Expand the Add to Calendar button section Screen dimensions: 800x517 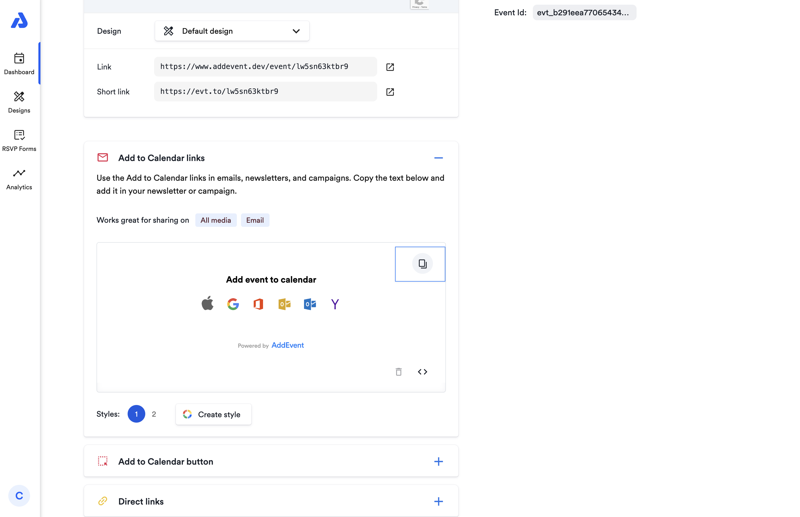(438, 461)
